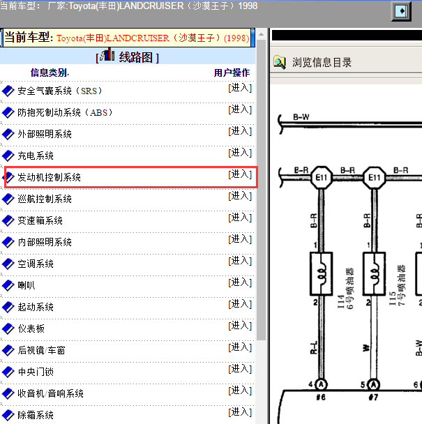Select the 喇叭 entry text
This screenshot has width=422, height=424.
click(27, 285)
